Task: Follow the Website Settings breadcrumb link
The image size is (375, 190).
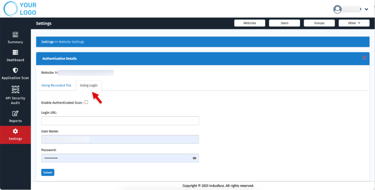Action: pyautogui.click(x=71, y=42)
